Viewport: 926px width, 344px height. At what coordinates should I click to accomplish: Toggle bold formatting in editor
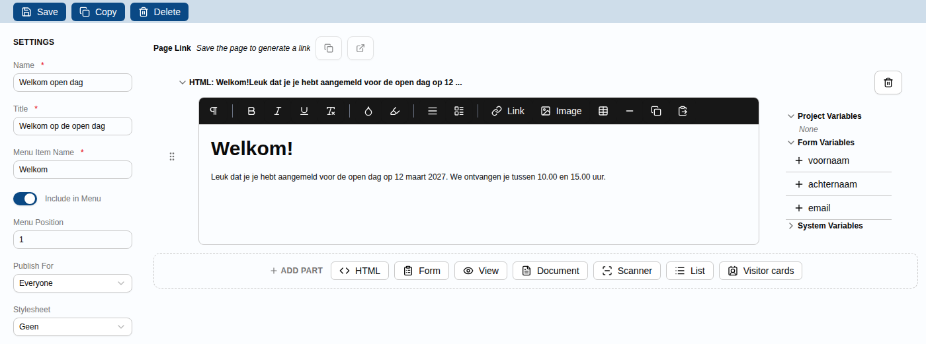[x=251, y=111]
